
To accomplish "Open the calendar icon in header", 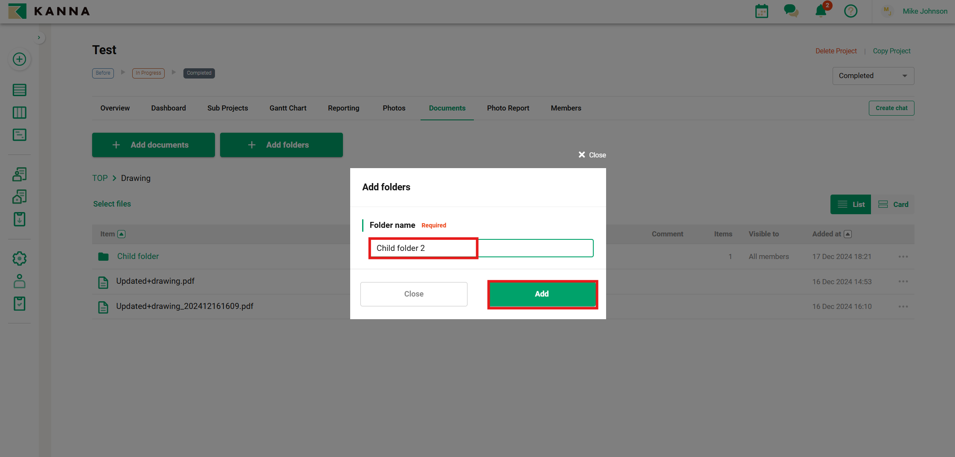I will tap(761, 11).
